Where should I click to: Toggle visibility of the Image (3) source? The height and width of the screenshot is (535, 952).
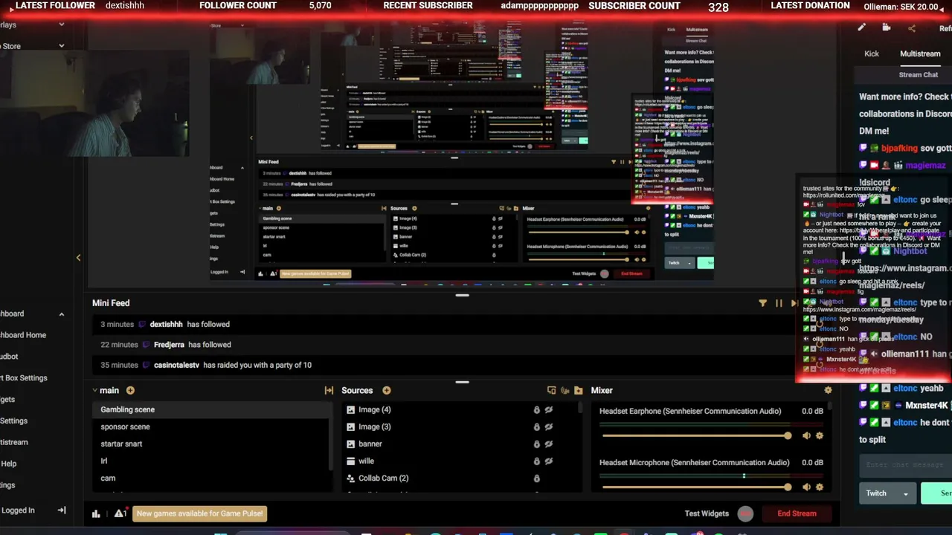coord(549,427)
